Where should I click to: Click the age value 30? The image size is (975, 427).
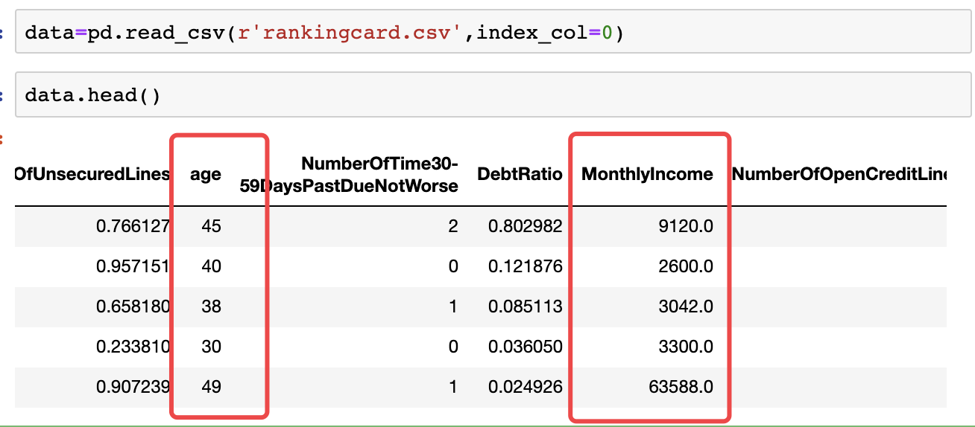click(211, 346)
